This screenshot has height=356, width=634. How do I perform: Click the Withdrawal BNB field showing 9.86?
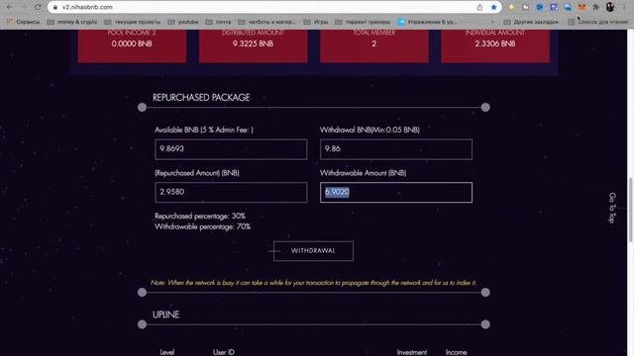click(x=396, y=149)
